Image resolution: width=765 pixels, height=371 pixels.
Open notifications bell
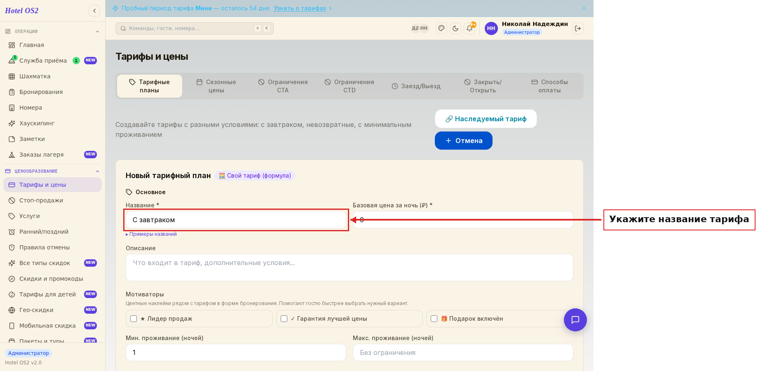pyautogui.click(x=469, y=28)
